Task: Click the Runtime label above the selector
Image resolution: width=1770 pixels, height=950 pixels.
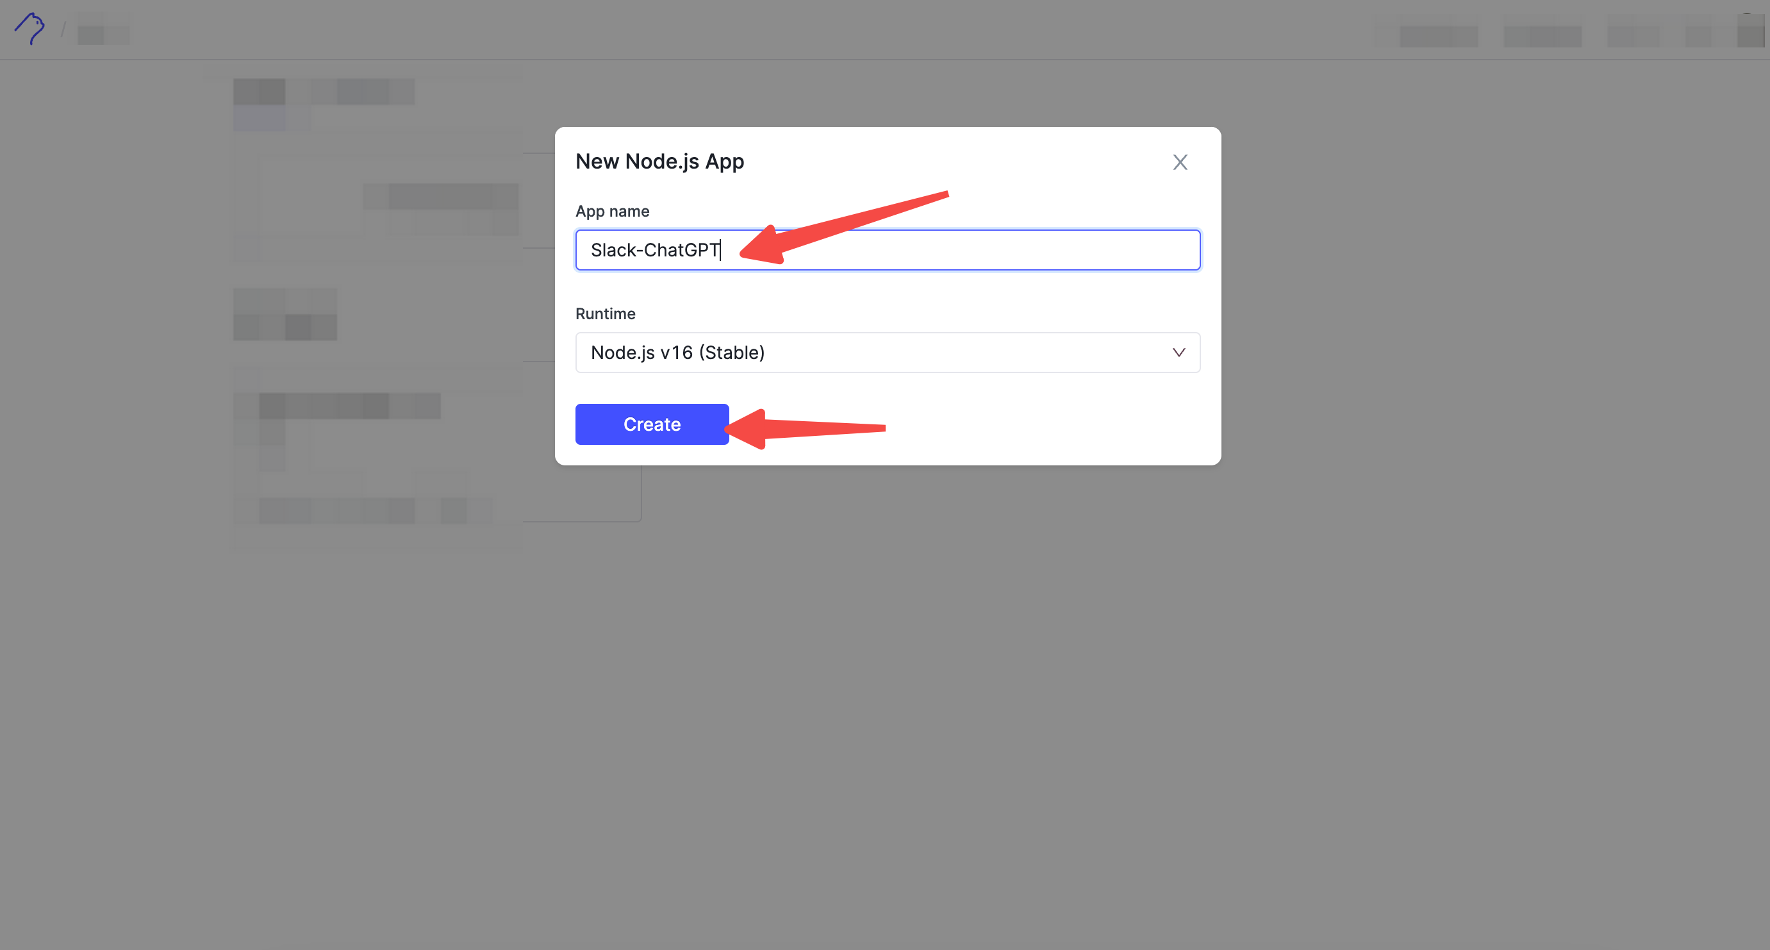Action: (606, 314)
